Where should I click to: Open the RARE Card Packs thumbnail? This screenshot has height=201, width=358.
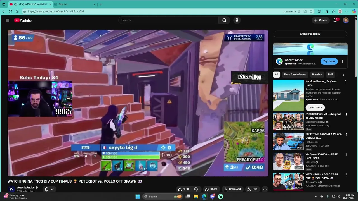pyautogui.click(x=288, y=161)
